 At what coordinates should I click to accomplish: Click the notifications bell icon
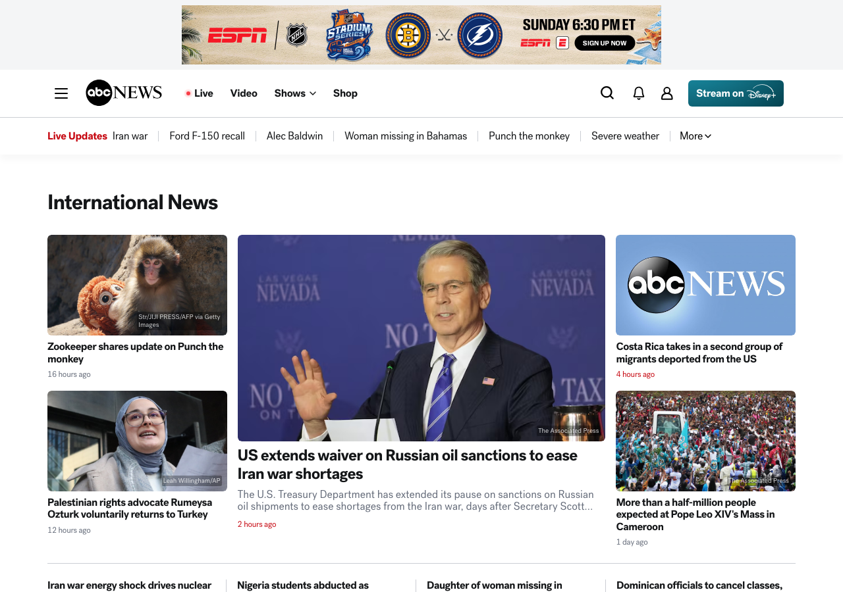pyautogui.click(x=638, y=93)
